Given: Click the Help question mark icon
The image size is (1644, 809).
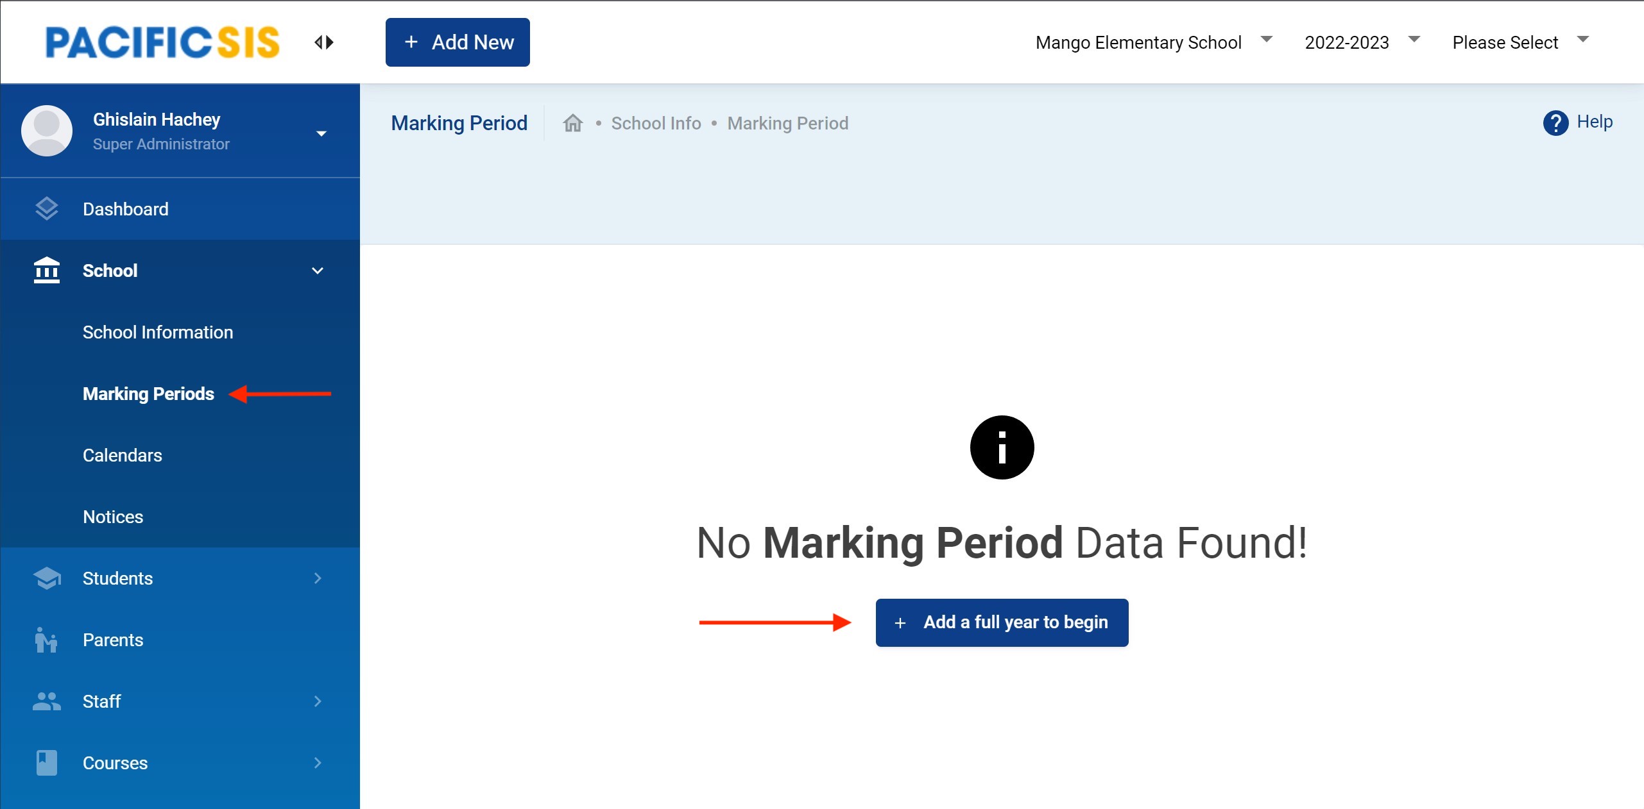Looking at the screenshot, I should tap(1555, 122).
